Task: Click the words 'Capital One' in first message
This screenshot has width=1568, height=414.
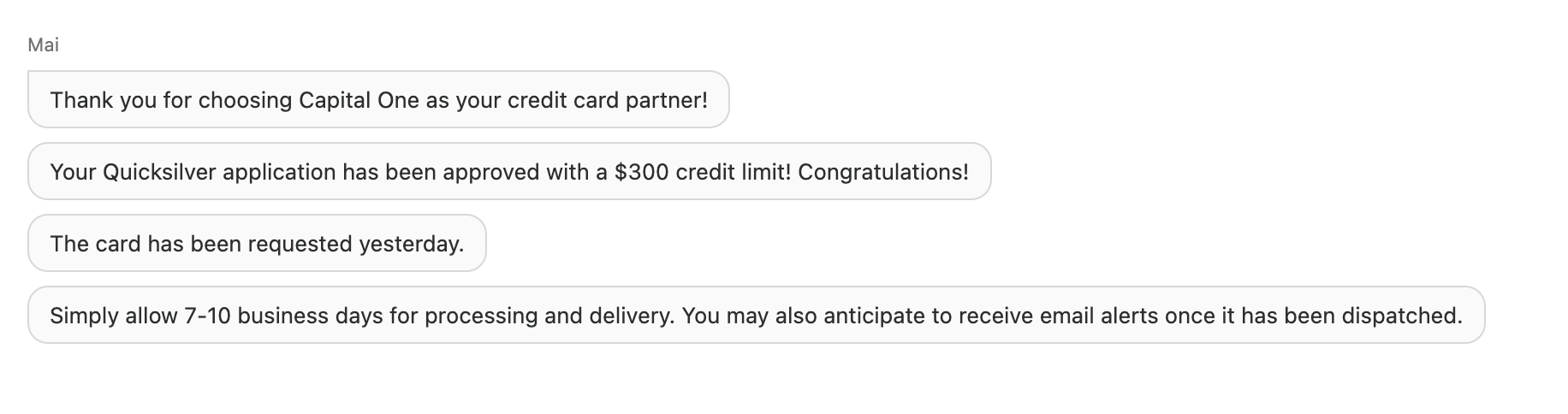Action: (359, 100)
